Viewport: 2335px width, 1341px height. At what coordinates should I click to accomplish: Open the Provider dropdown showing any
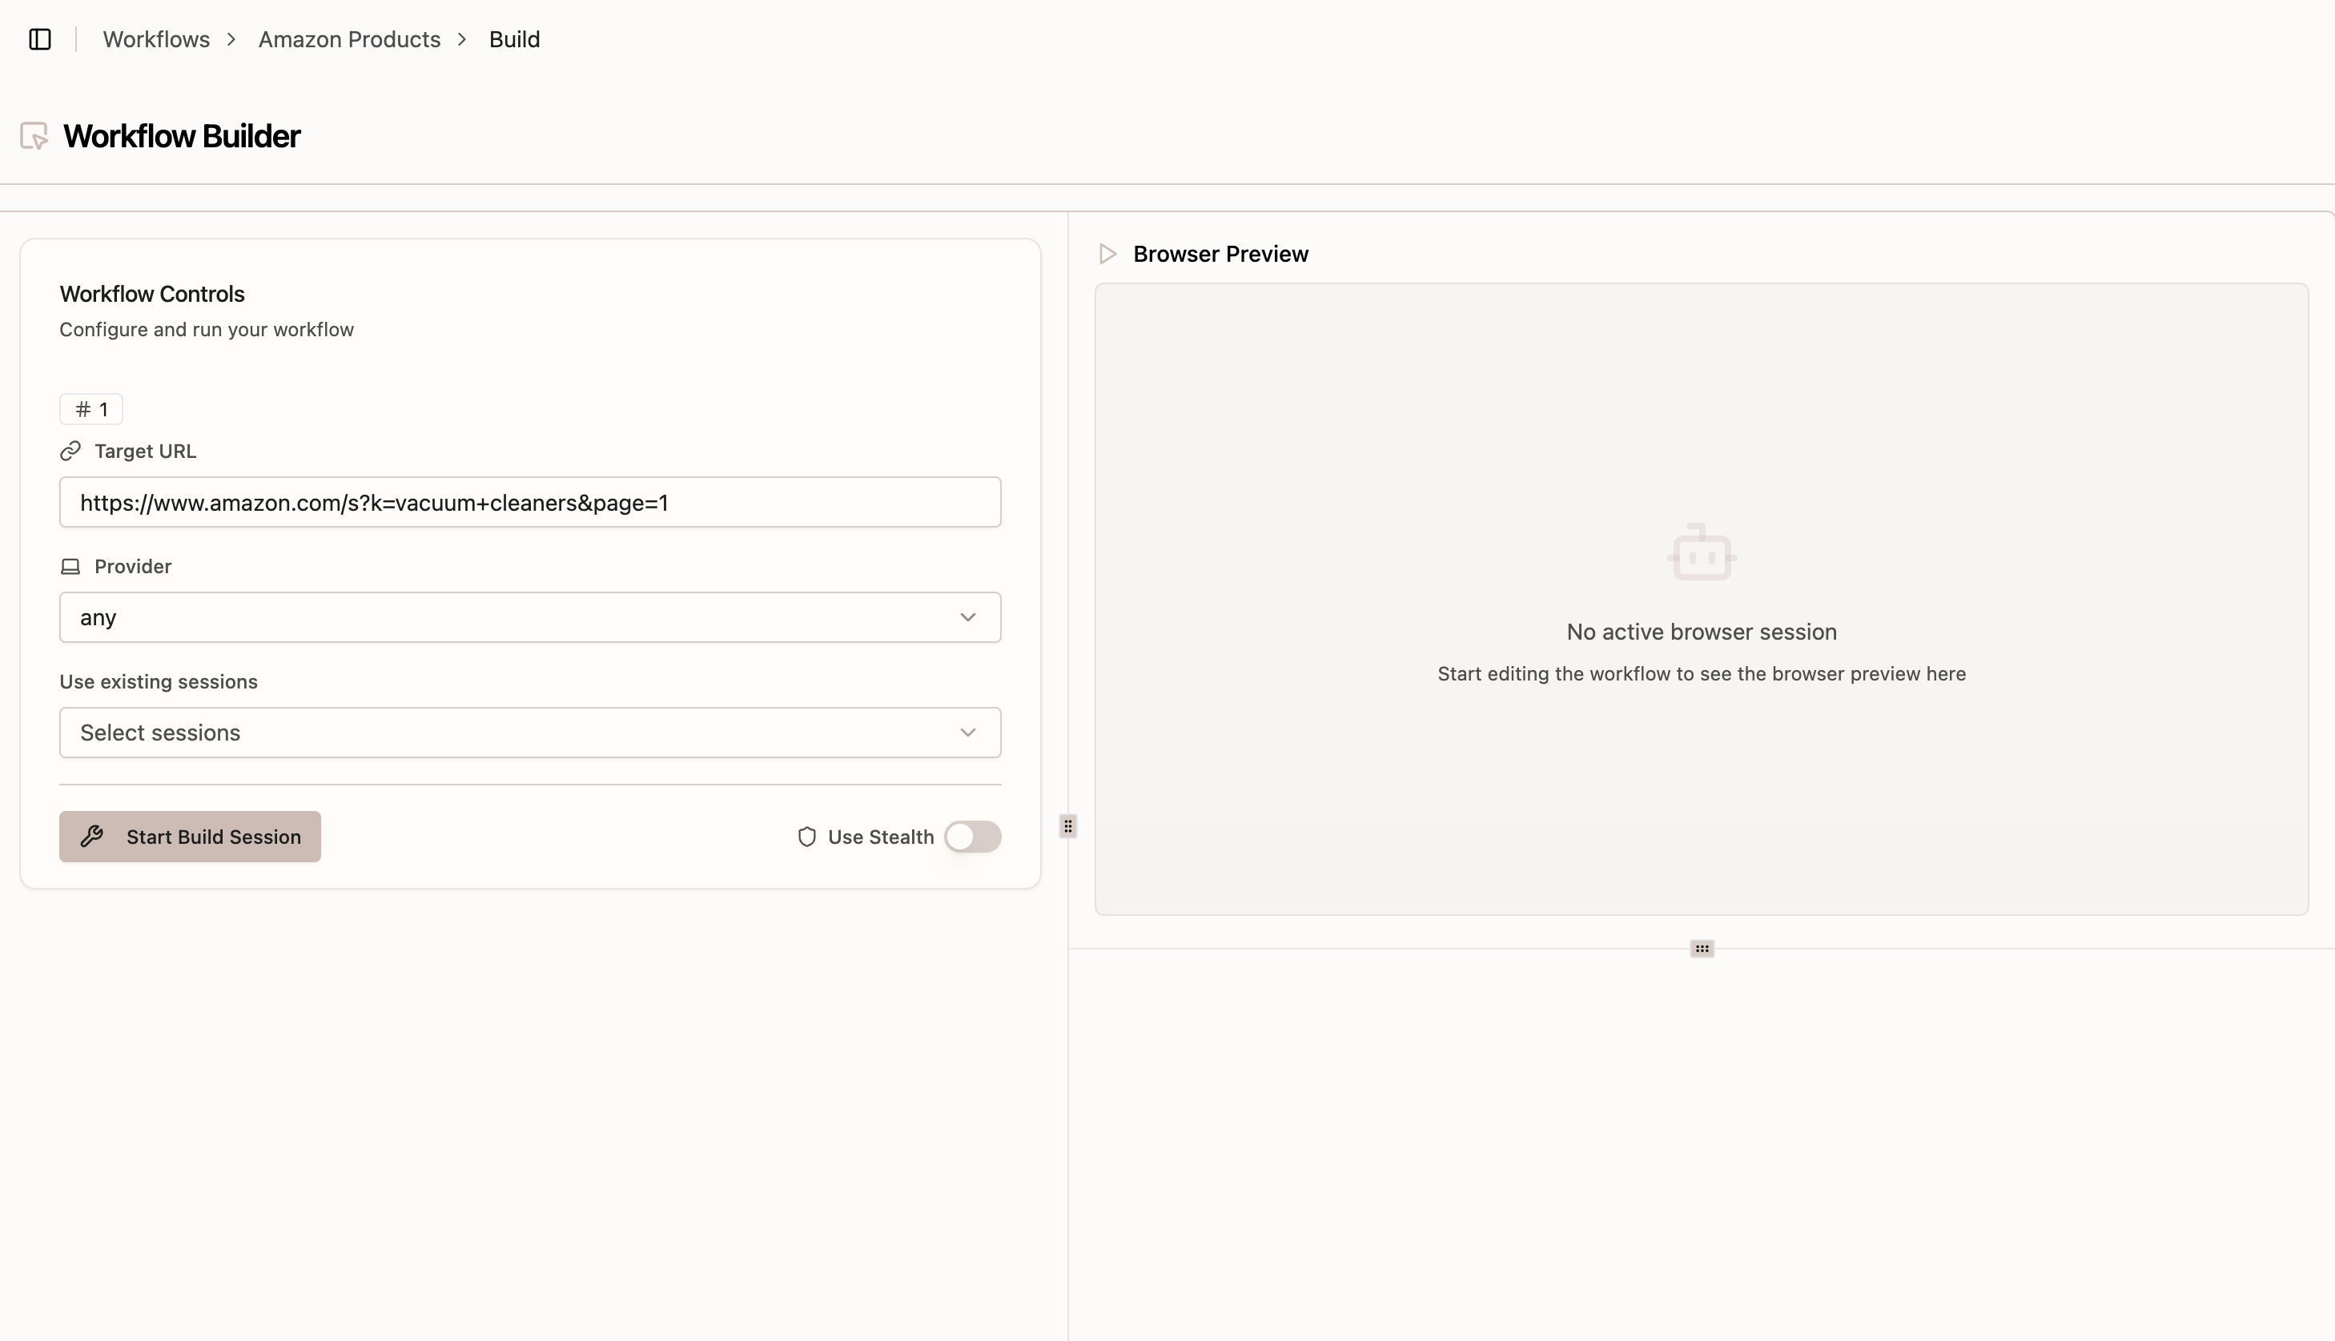coord(529,617)
